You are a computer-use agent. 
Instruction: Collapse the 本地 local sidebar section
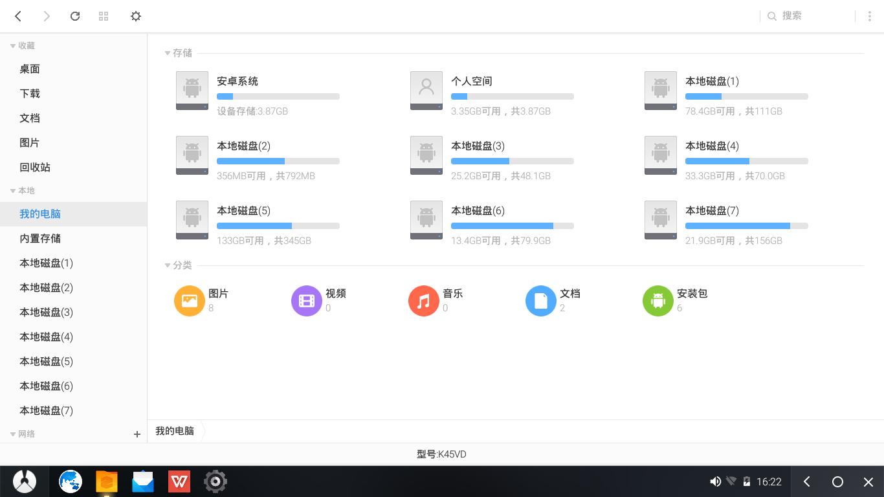coord(13,191)
